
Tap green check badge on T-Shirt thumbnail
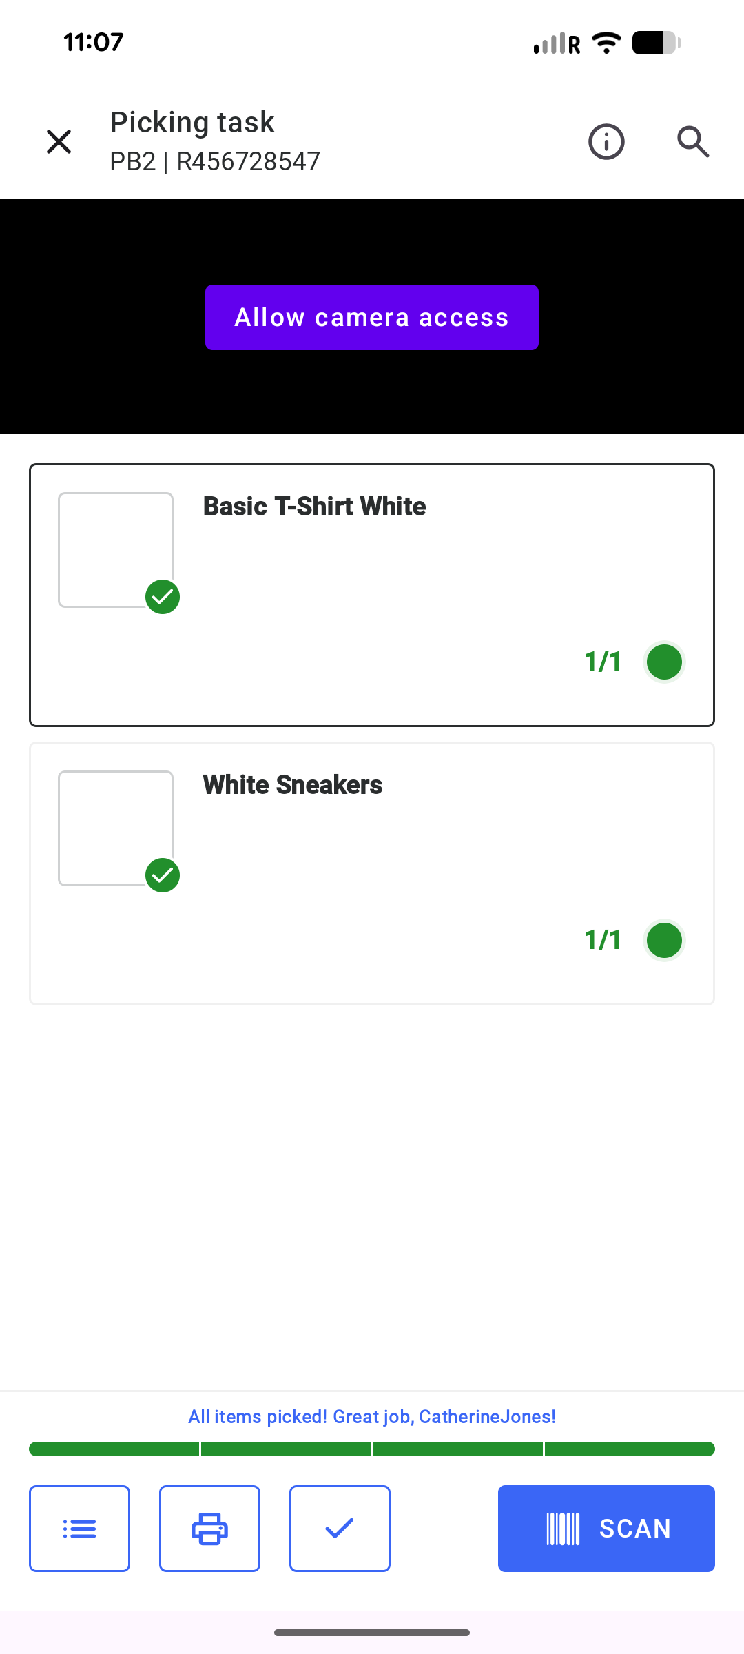point(163,597)
